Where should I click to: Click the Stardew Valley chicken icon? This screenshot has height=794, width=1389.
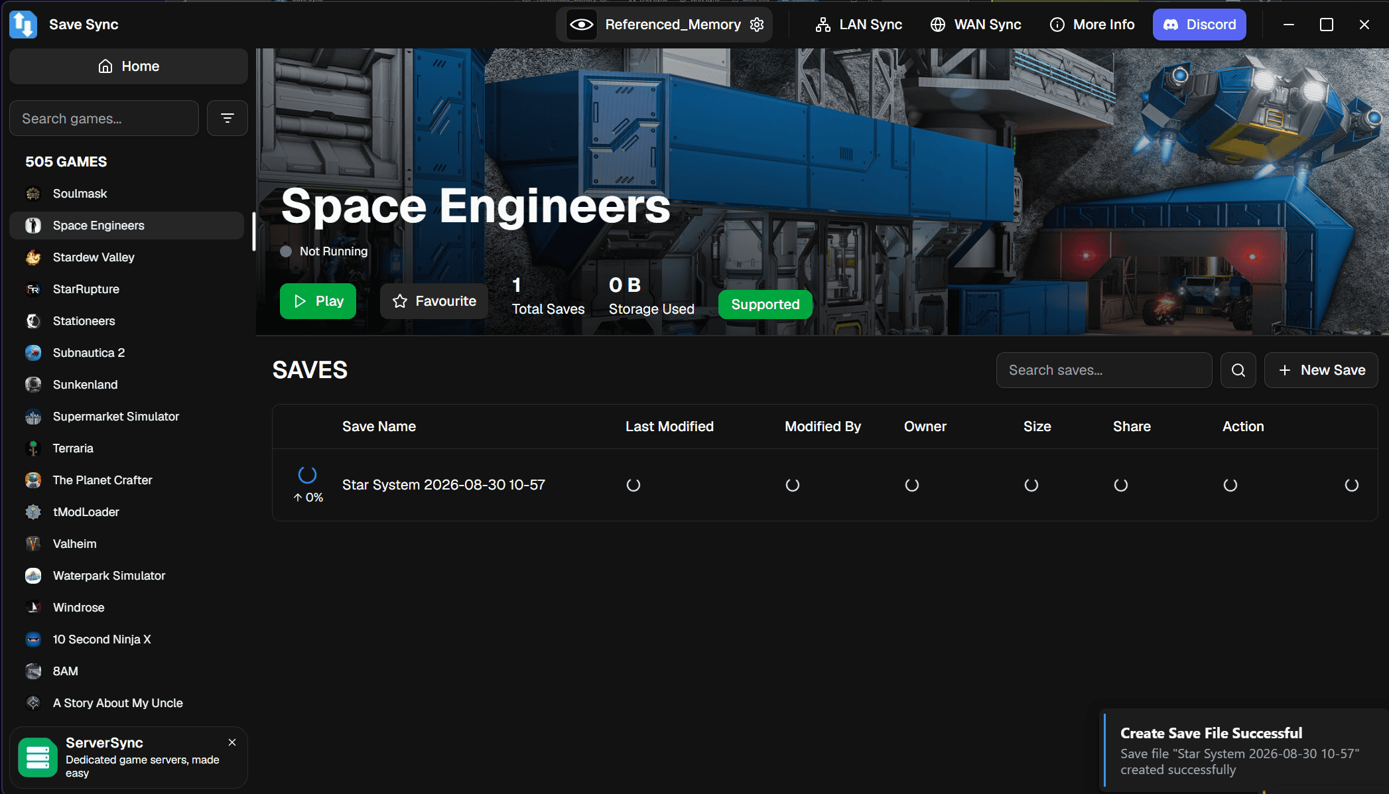pos(33,257)
